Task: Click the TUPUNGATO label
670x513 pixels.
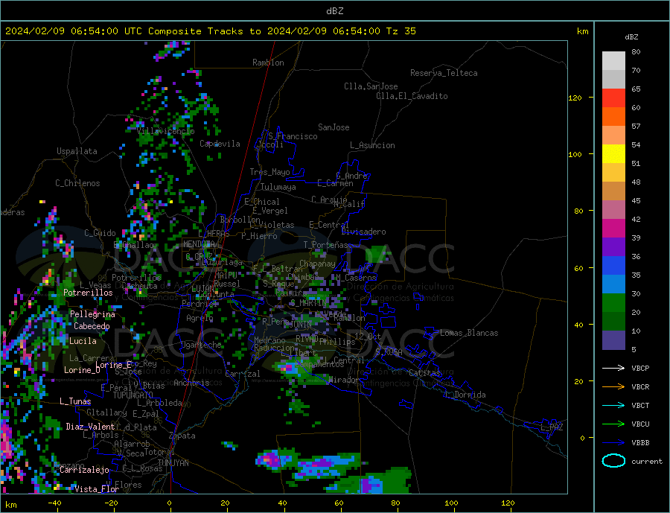Action: 133,395
